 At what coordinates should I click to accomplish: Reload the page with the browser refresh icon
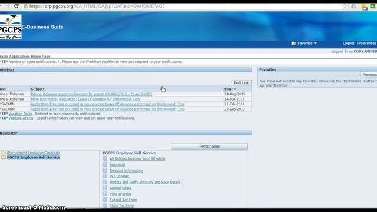point(16,6)
